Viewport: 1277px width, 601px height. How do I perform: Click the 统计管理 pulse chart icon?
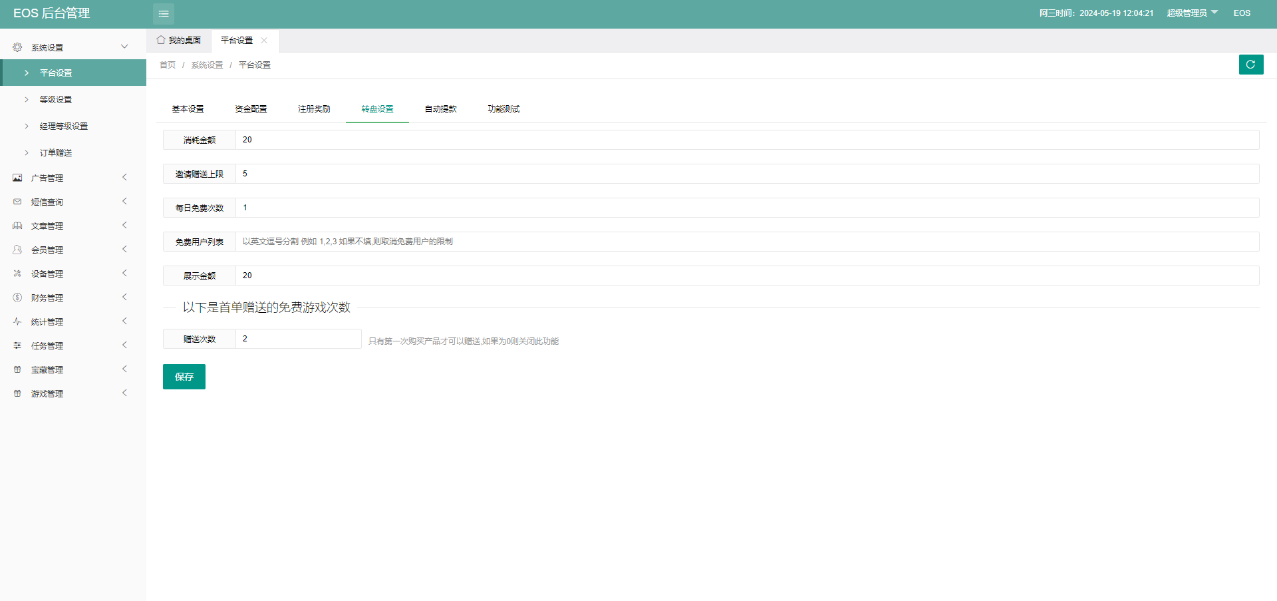tap(17, 321)
